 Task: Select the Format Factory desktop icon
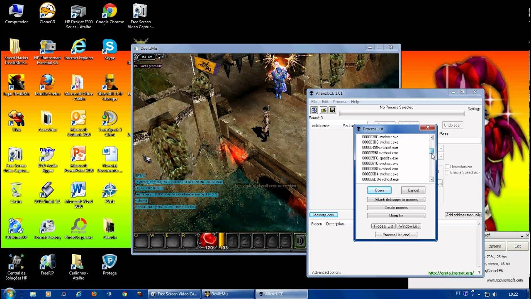[47, 229]
